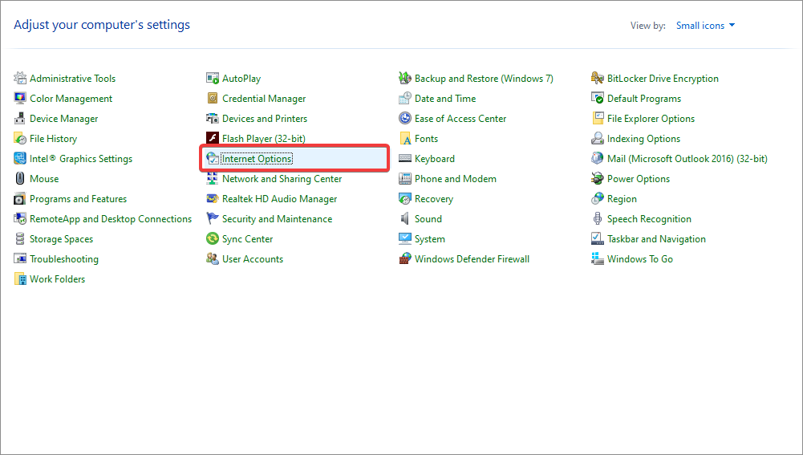Open the File Explorer Options link
The height and width of the screenshot is (455, 803).
tap(651, 118)
